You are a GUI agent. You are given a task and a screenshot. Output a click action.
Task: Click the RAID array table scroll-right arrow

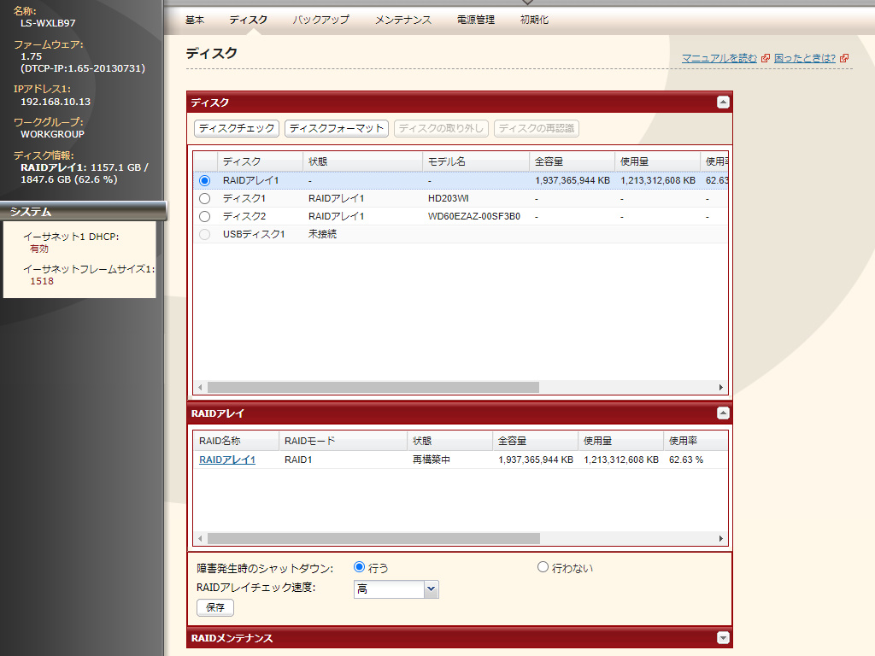[x=721, y=539]
